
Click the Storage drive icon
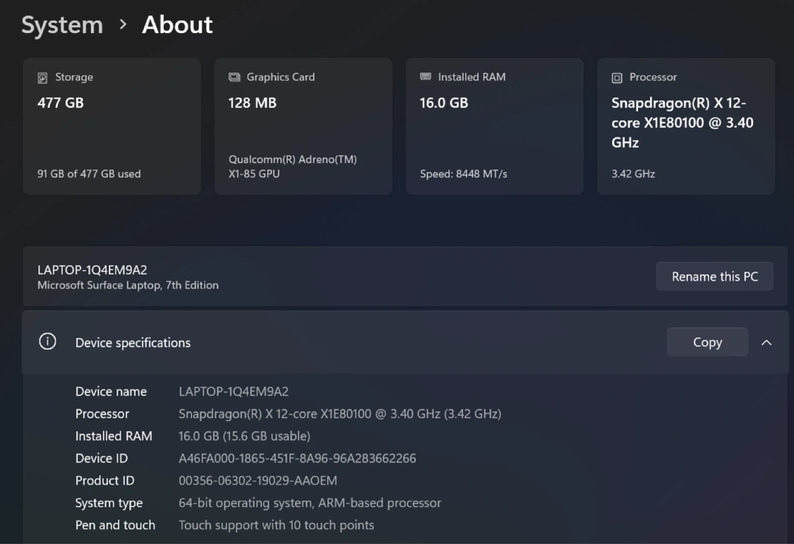pyautogui.click(x=42, y=78)
